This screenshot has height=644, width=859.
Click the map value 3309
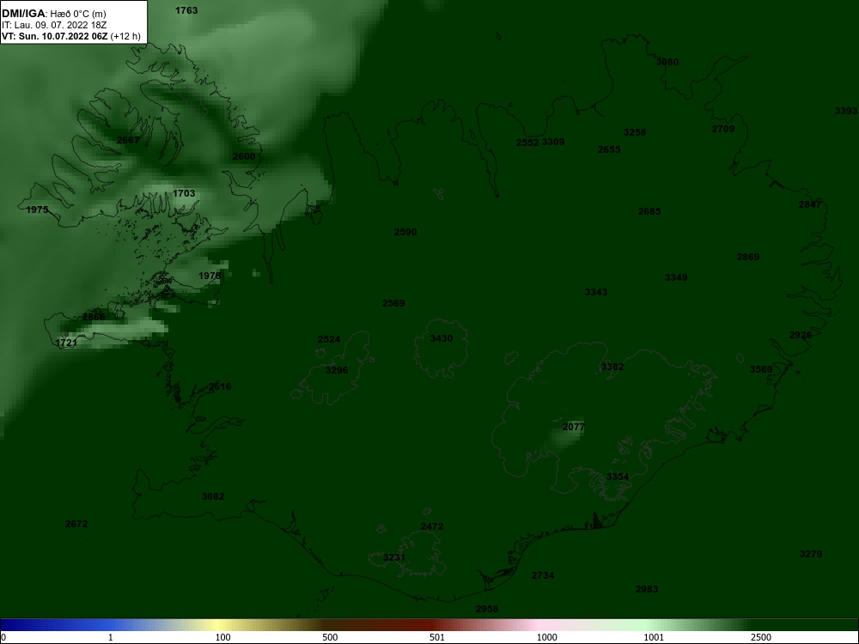(553, 143)
